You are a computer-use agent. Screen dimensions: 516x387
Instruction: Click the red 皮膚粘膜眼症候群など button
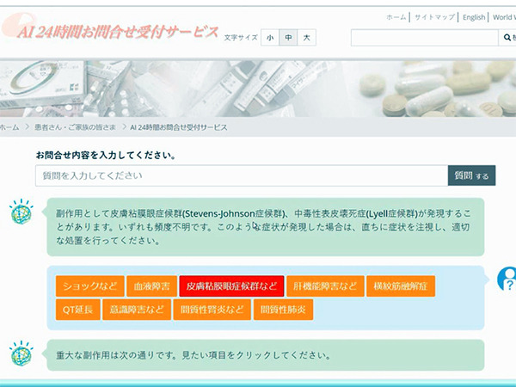point(230,286)
